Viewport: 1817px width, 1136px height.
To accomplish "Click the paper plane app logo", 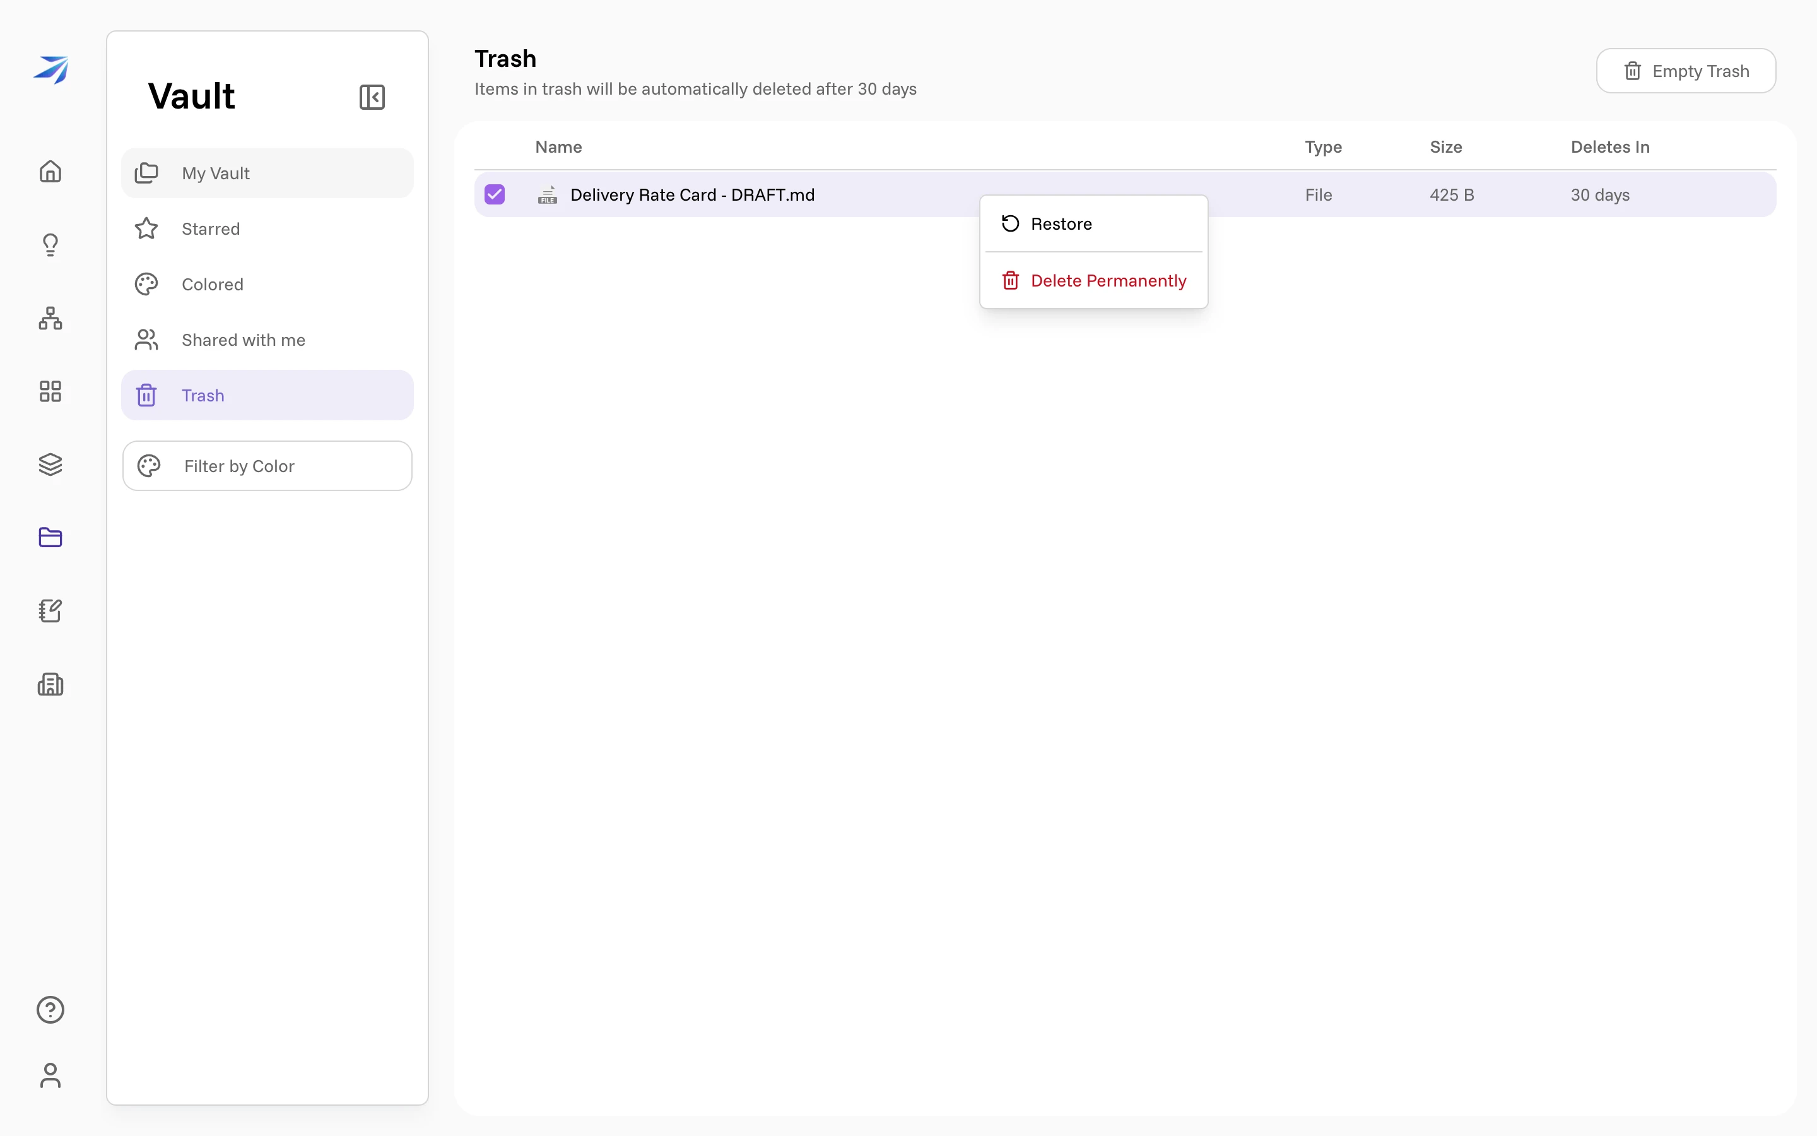I will coord(51,70).
